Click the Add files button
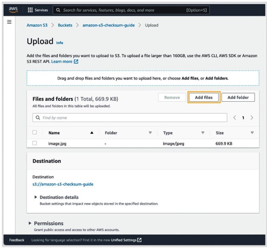This screenshot has height=250, width=267. (204, 97)
